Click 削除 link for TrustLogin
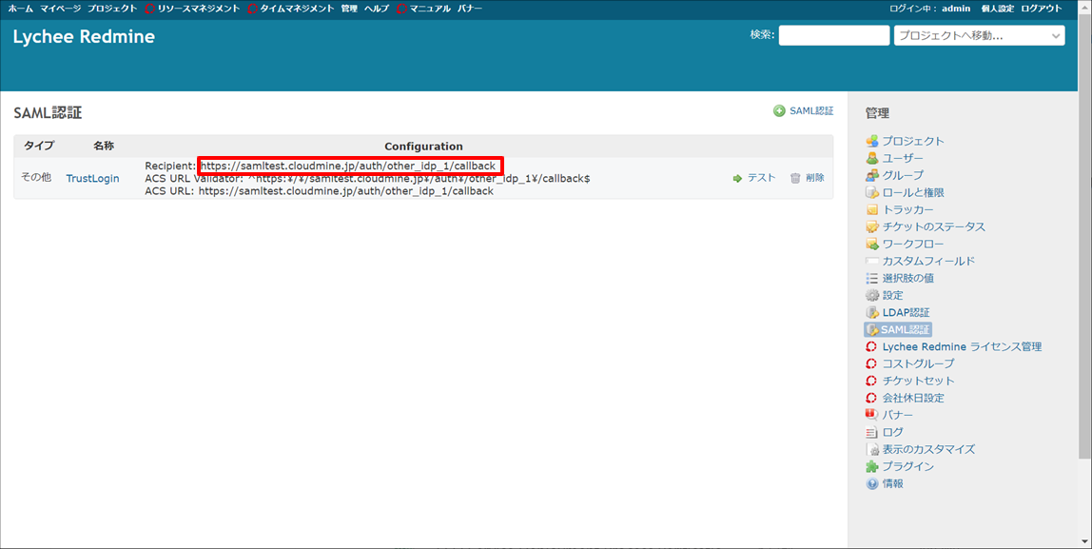 [815, 178]
